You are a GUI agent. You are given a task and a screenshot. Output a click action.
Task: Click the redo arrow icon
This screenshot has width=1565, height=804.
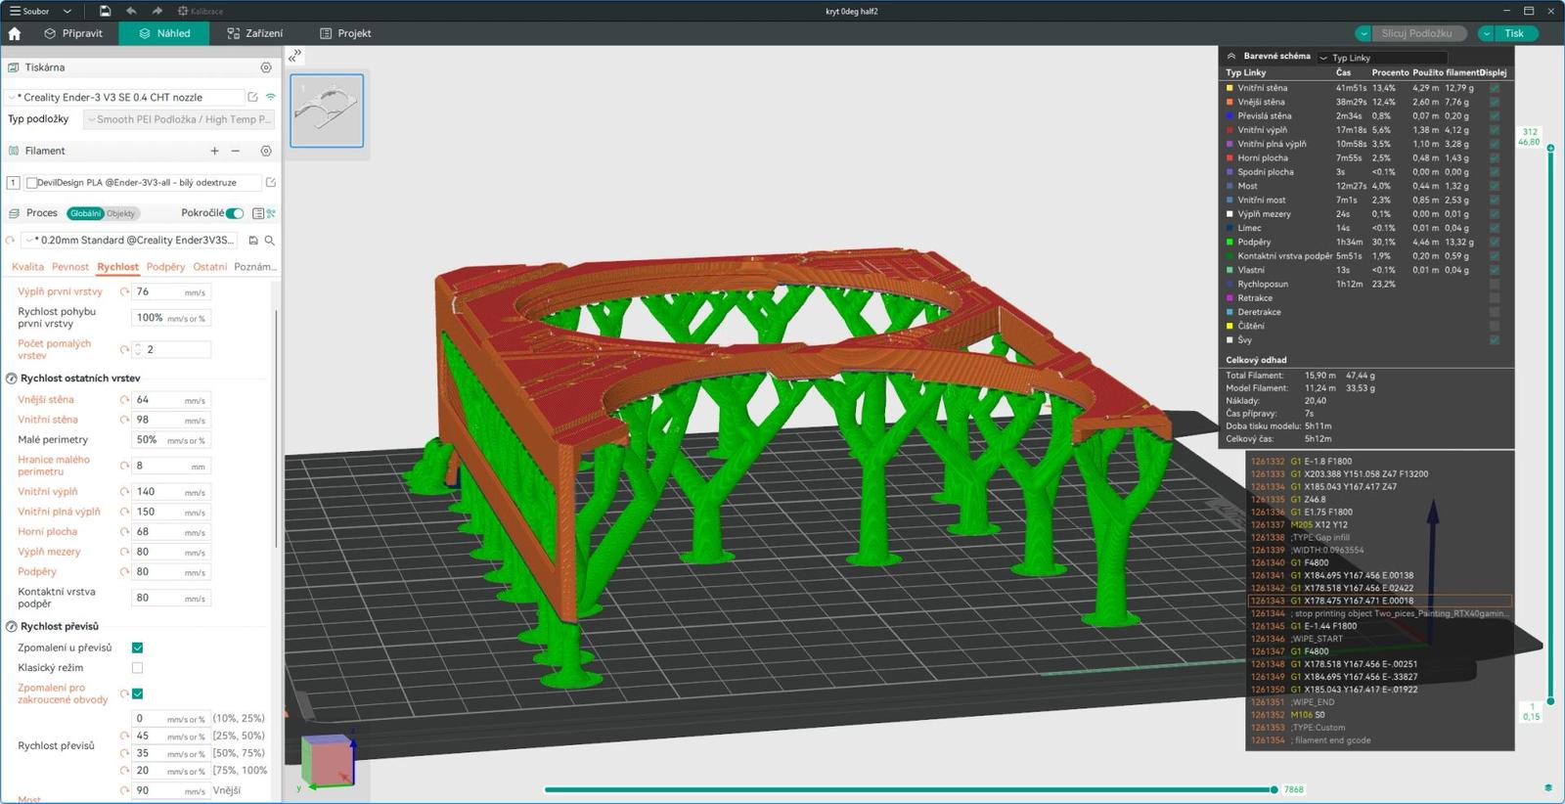tap(156, 11)
